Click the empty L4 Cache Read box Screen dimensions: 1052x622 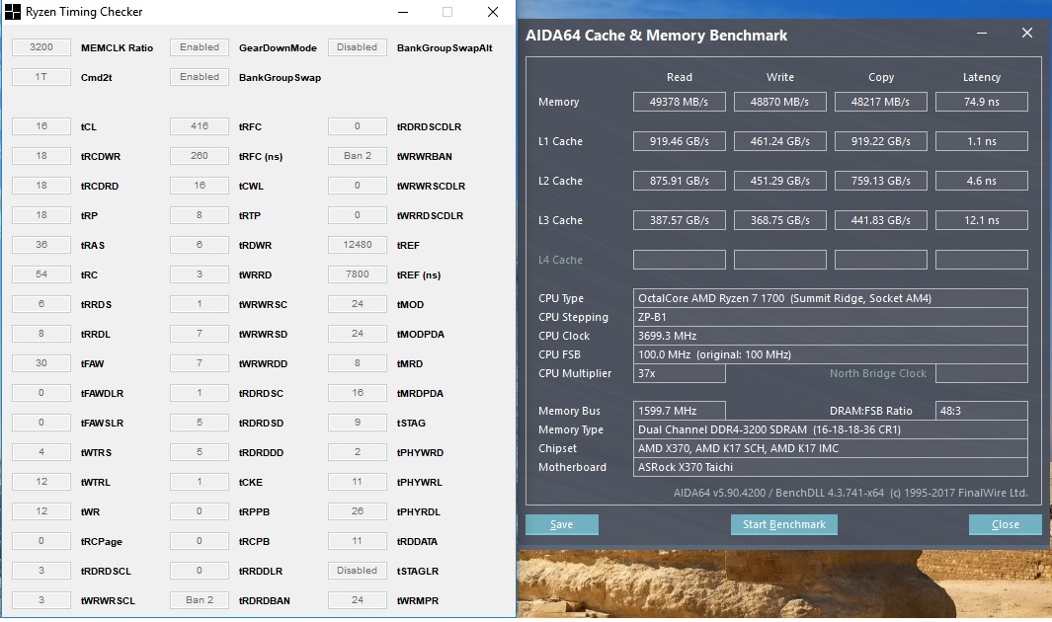679,260
